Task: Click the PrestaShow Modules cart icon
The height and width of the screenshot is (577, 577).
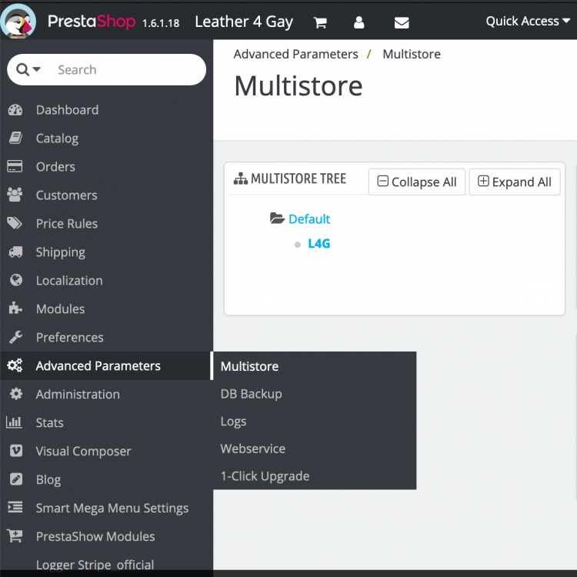Action: point(15,535)
